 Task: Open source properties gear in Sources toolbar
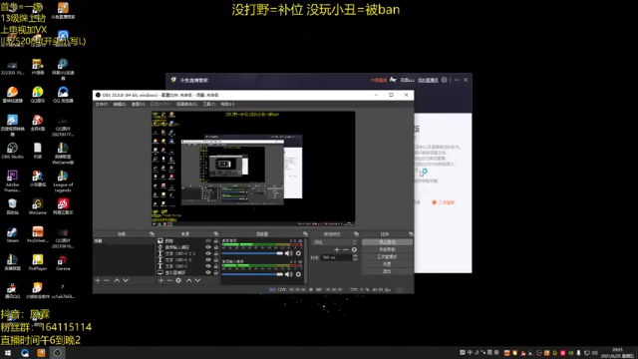(x=178, y=280)
